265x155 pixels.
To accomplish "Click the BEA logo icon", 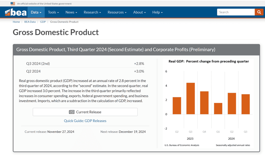I will point(16,12).
